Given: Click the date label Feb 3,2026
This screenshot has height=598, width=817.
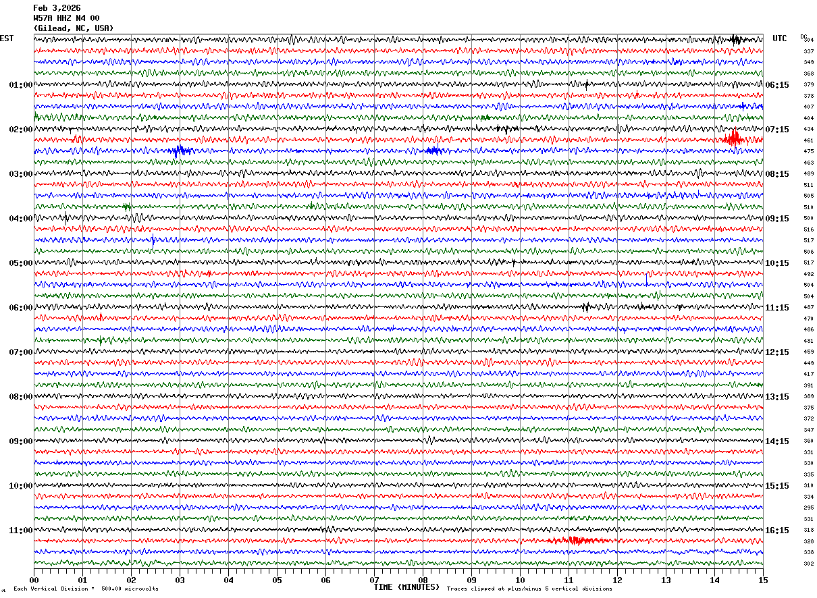Looking at the screenshot, I should (x=57, y=8).
